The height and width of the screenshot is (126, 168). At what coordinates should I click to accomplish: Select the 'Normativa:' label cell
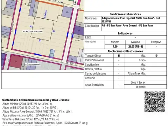tap(93, 20)
